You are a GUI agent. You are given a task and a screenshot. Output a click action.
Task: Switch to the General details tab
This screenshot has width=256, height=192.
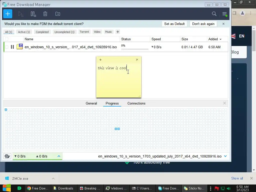91,103
